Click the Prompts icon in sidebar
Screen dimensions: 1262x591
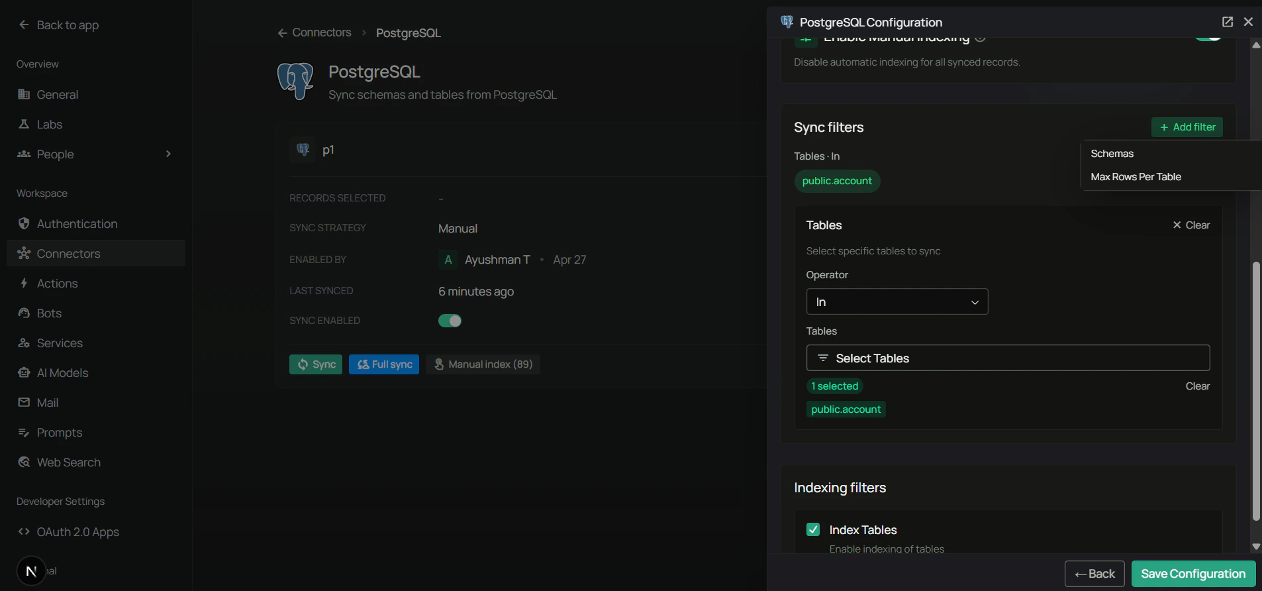[24, 432]
